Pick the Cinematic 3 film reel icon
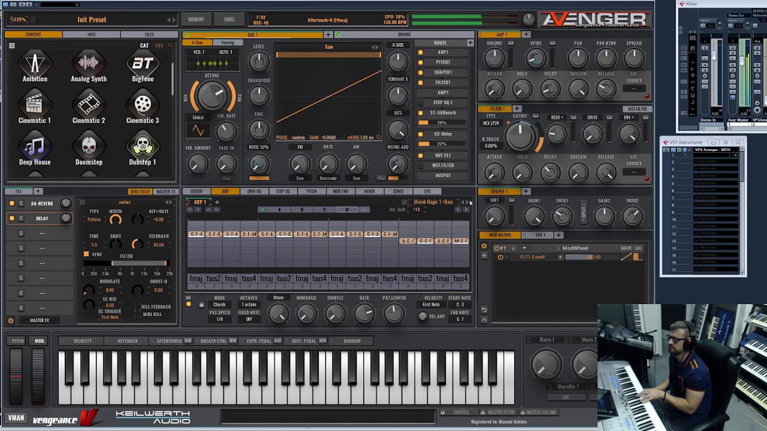 coord(143,105)
